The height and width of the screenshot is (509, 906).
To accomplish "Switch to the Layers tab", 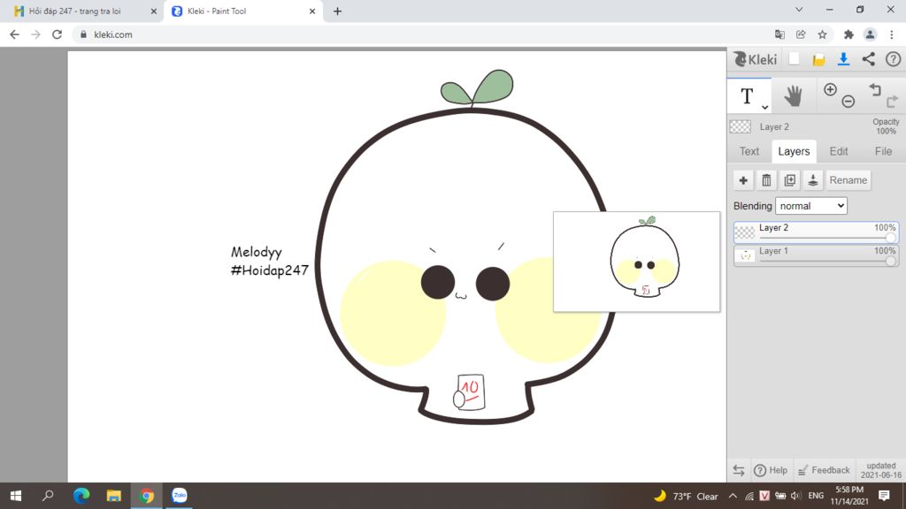I will point(794,151).
